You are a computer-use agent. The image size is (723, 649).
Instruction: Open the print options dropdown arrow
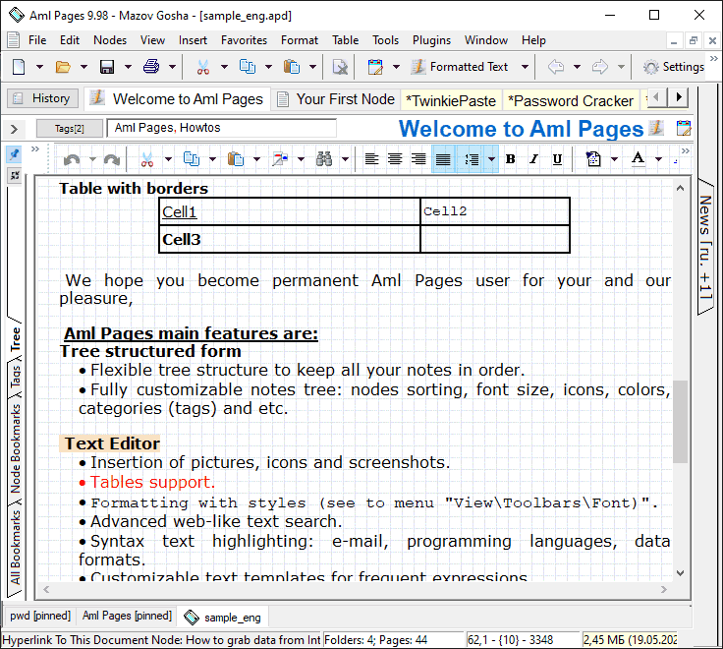click(173, 67)
